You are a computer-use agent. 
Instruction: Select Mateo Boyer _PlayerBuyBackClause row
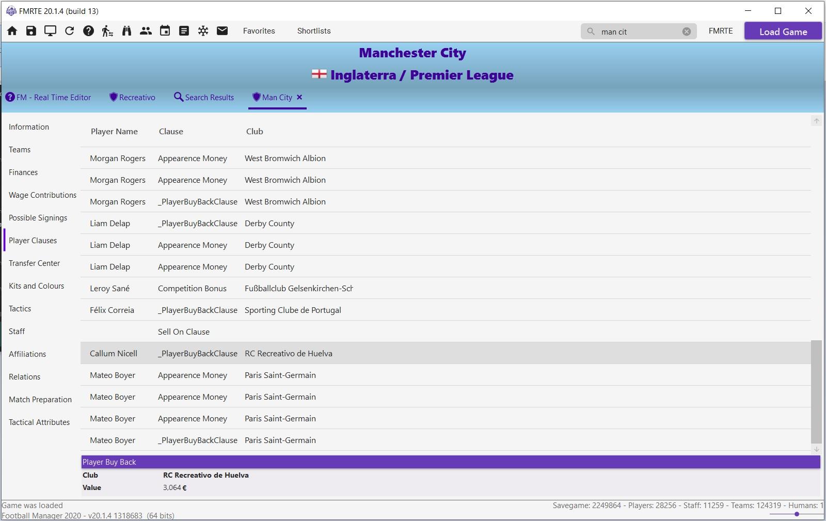(446, 440)
